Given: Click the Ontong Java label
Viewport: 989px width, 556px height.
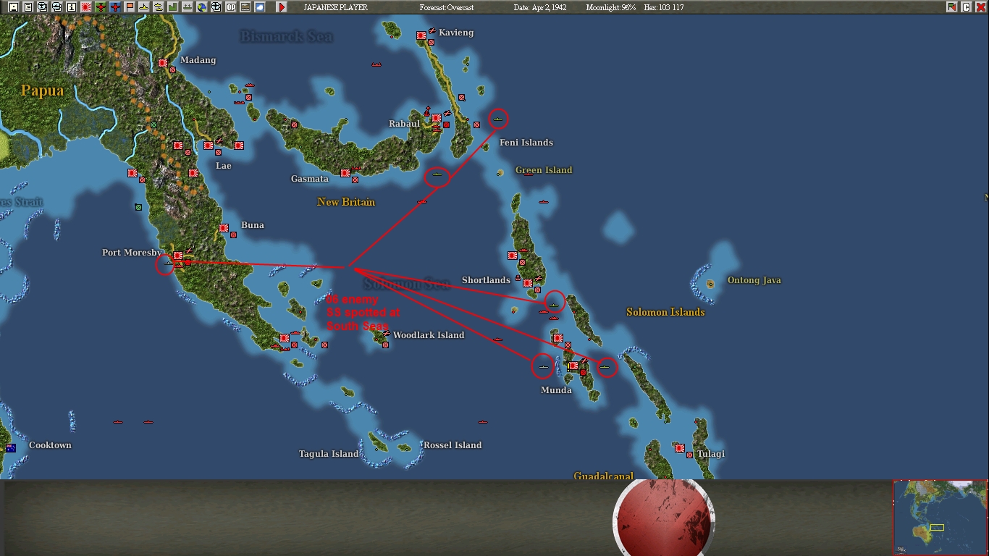Looking at the screenshot, I should (x=754, y=280).
